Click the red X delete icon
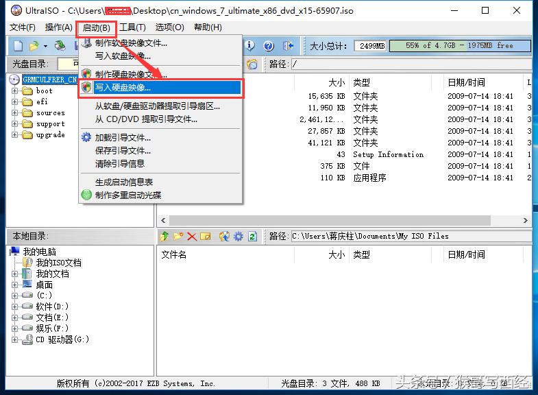The height and width of the screenshot is (395, 538). coord(192,237)
